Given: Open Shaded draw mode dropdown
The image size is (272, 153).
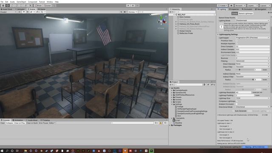Looking at the screenshot, I should click(8, 12).
